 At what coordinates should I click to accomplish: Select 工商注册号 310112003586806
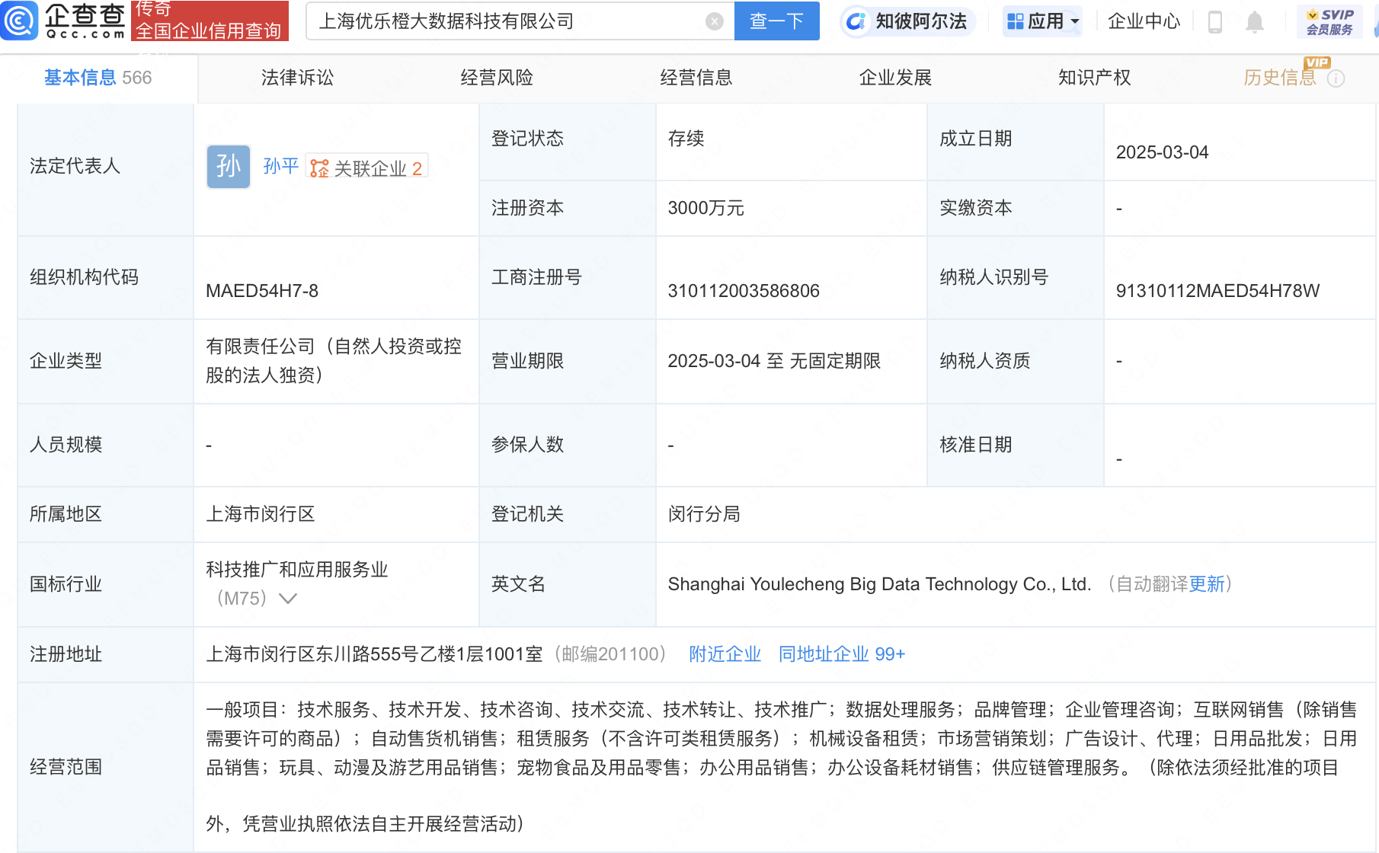(x=744, y=291)
